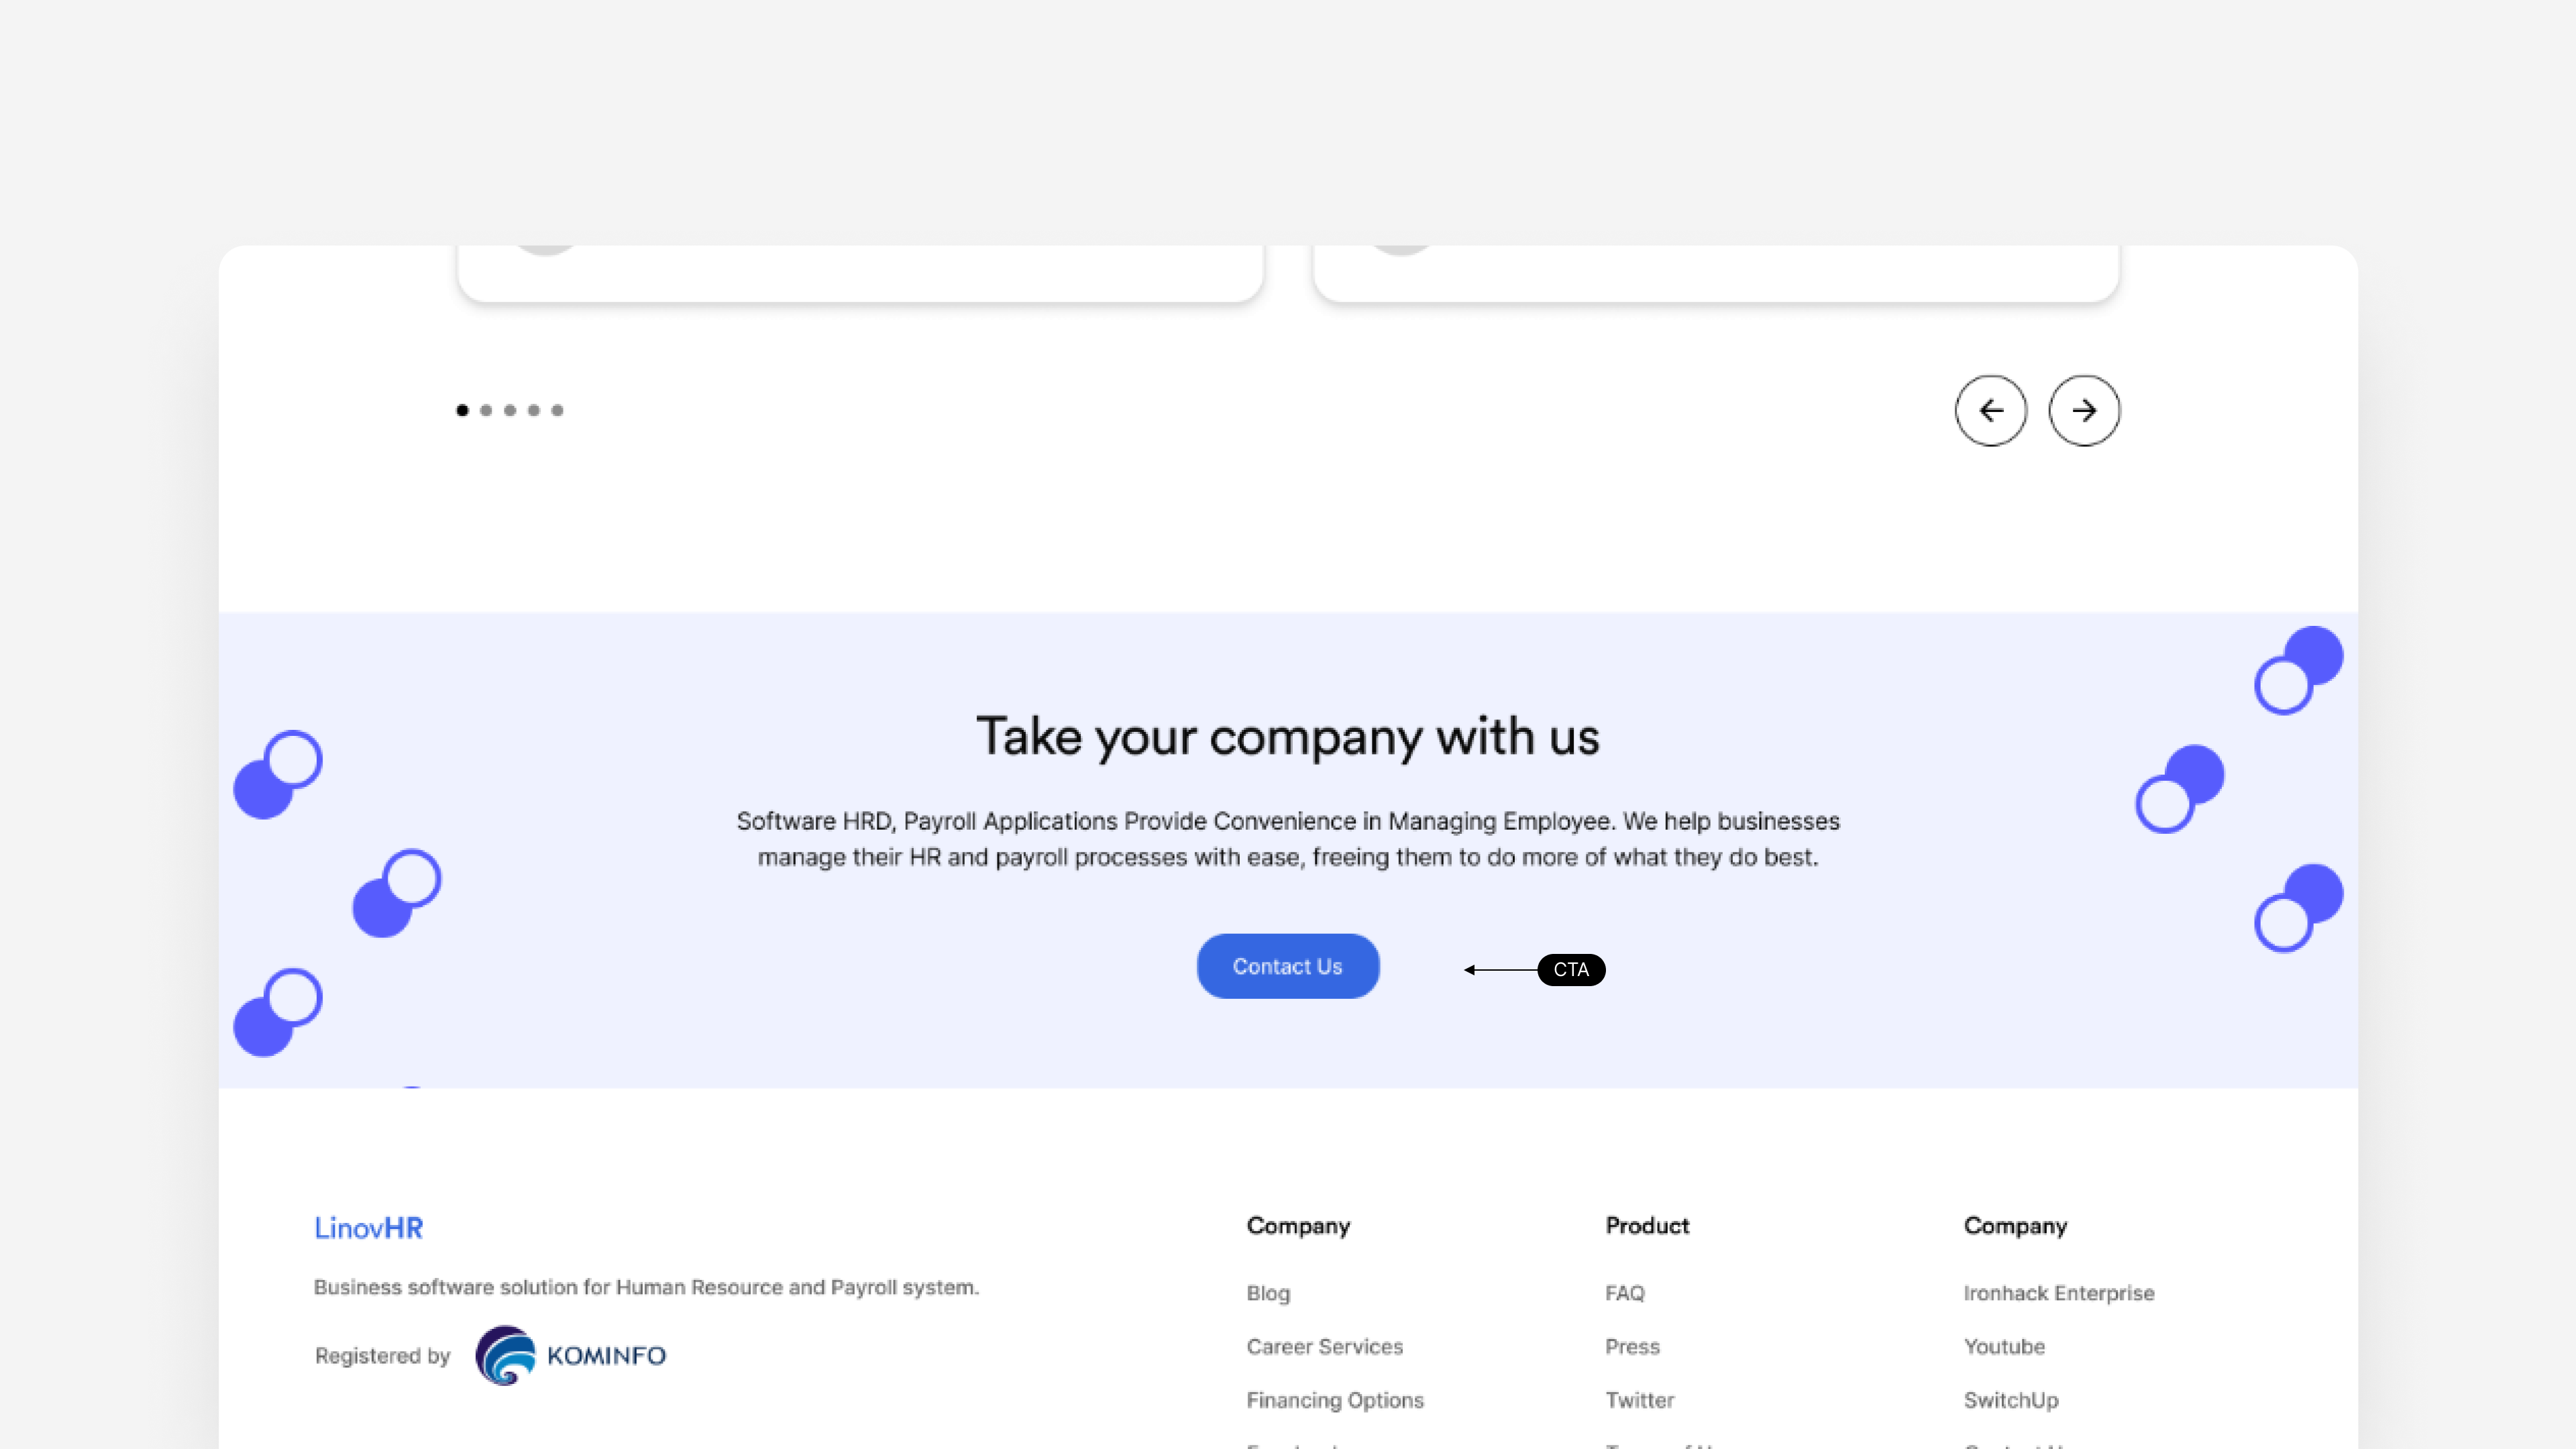Click the LinovHR logo in footer
Image resolution: width=2576 pixels, height=1449 pixels.
tap(368, 1228)
